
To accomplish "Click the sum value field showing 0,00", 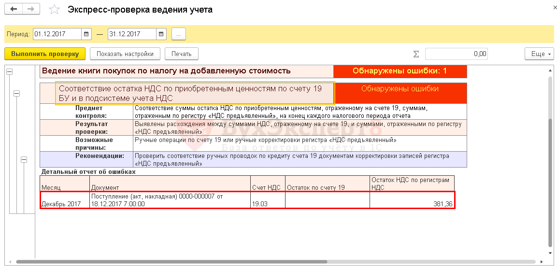I will click(457, 54).
